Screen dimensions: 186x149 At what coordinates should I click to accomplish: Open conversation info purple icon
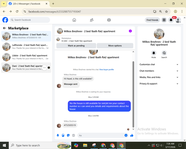pos(130,31)
